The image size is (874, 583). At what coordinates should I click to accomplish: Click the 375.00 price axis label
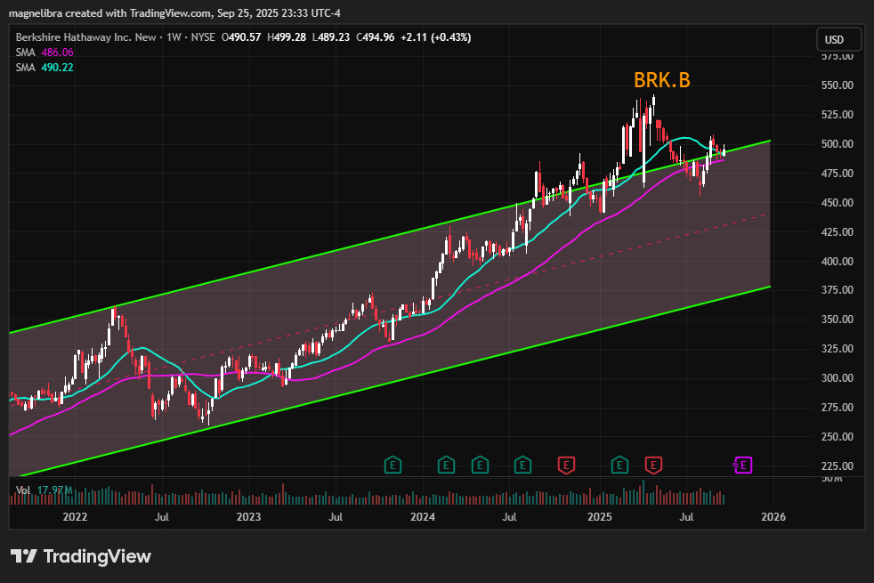(x=838, y=290)
